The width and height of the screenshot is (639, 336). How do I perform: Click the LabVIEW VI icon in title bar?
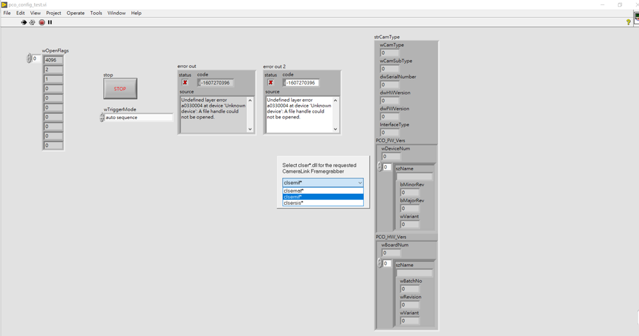click(4, 4)
